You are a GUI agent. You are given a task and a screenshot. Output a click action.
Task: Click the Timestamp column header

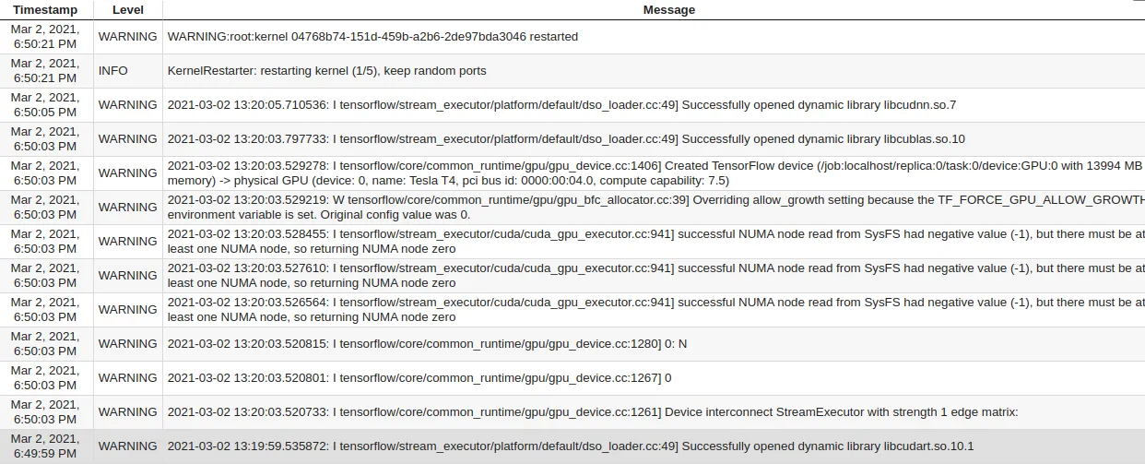click(46, 10)
